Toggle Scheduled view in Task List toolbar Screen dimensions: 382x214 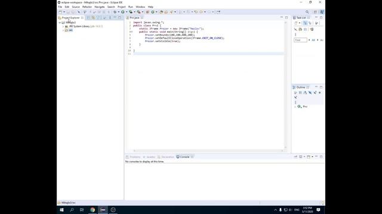click(x=310, y=23)
